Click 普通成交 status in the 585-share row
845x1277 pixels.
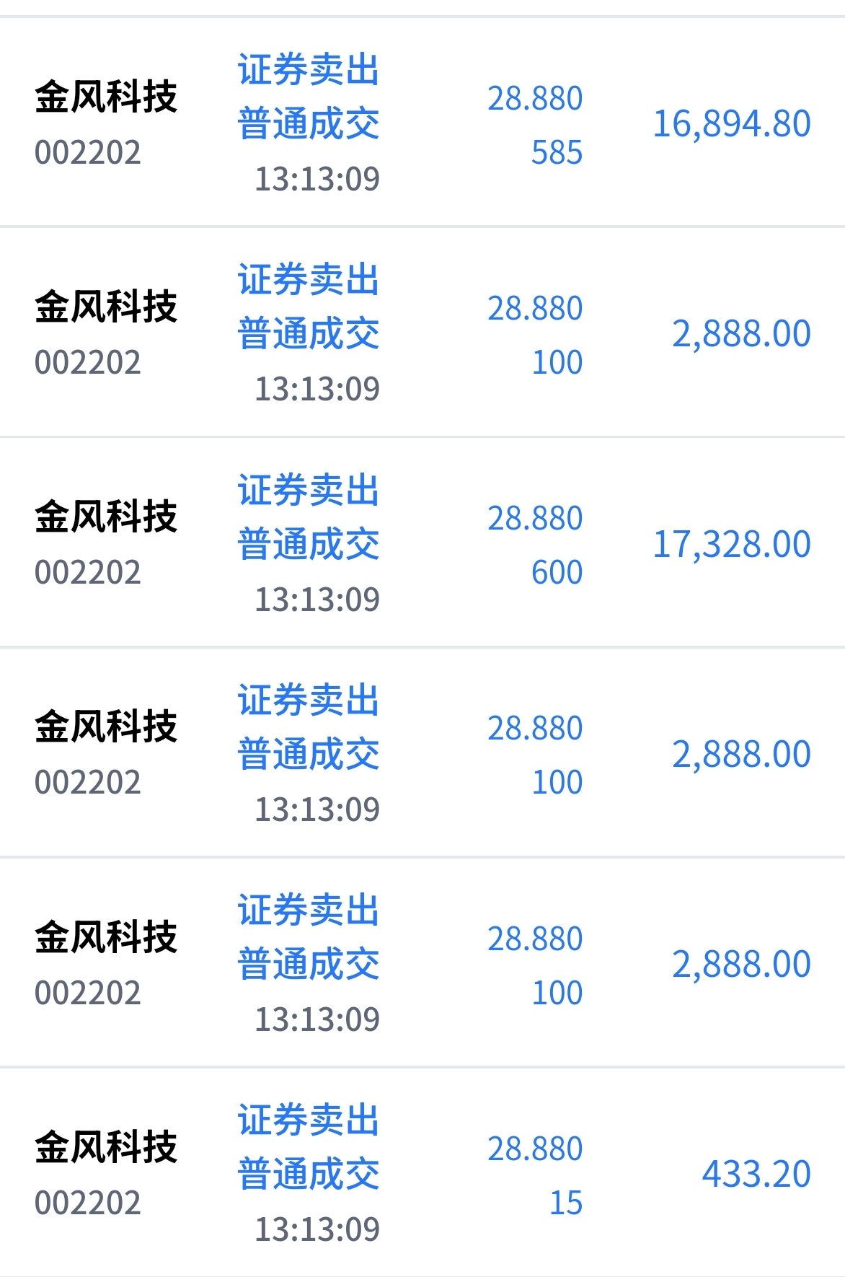(x=308, y=124)
